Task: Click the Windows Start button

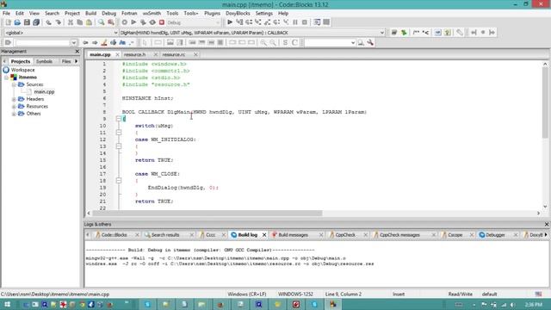Action: 7,304
